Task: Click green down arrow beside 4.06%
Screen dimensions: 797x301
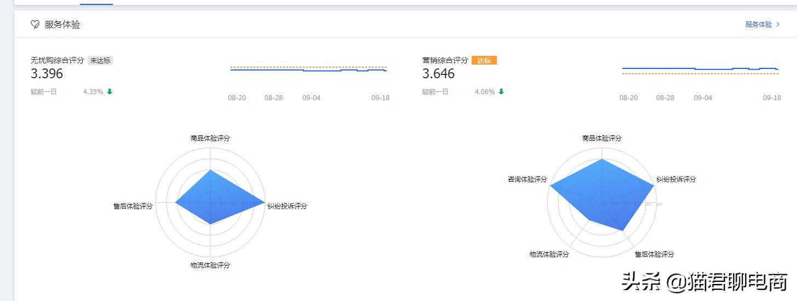Action: click(x=501, y=91)
